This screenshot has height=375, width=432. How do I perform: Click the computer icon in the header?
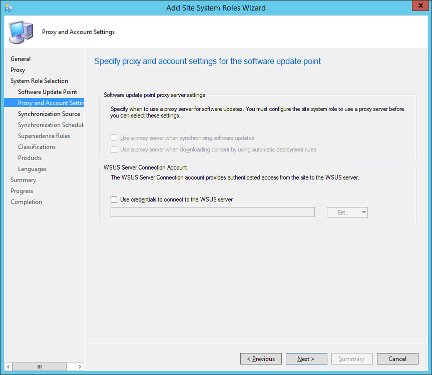21,32
